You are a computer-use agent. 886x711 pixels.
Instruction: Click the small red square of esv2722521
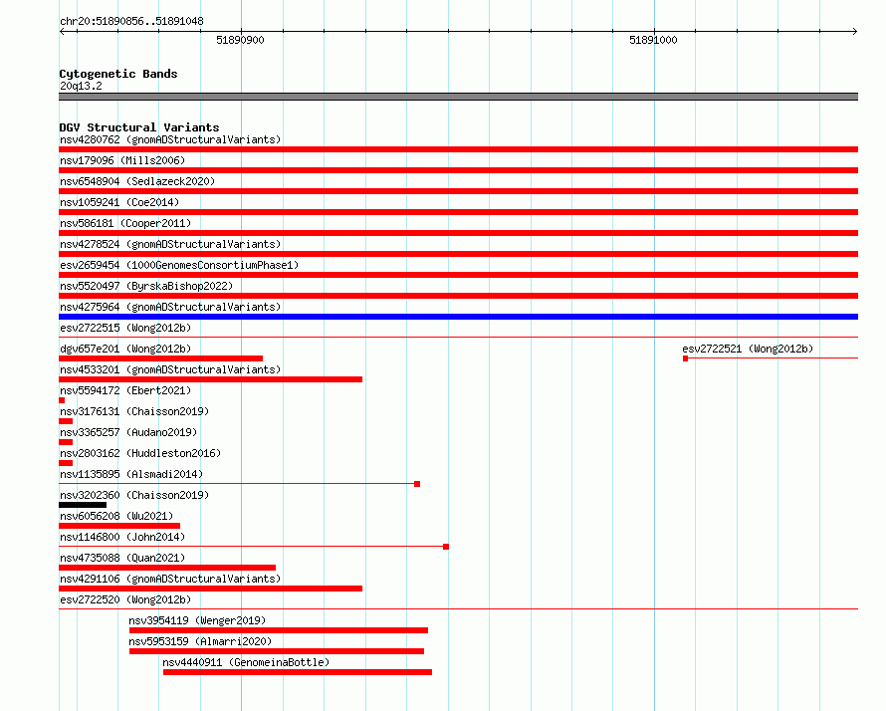[x=686, y=358]
